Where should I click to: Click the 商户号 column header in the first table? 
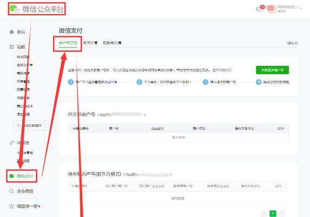[114, 129]
